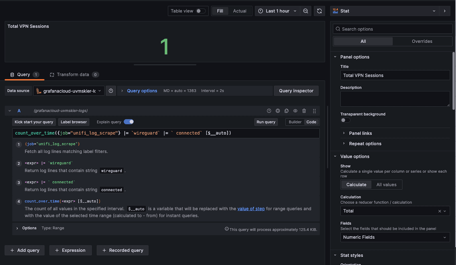This screenshot has height=265, width=456.
Task: Switch to the Query tab
Action: 25,75
